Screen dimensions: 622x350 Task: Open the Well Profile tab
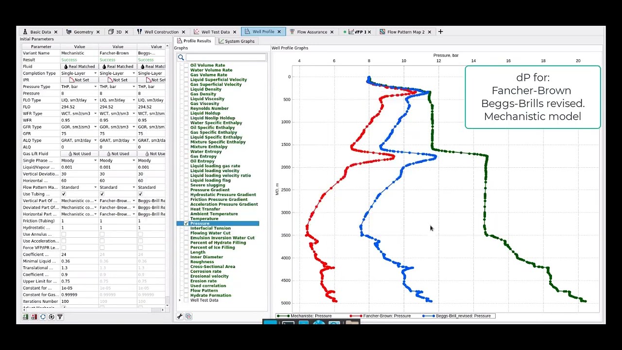(x=263, y=32)
